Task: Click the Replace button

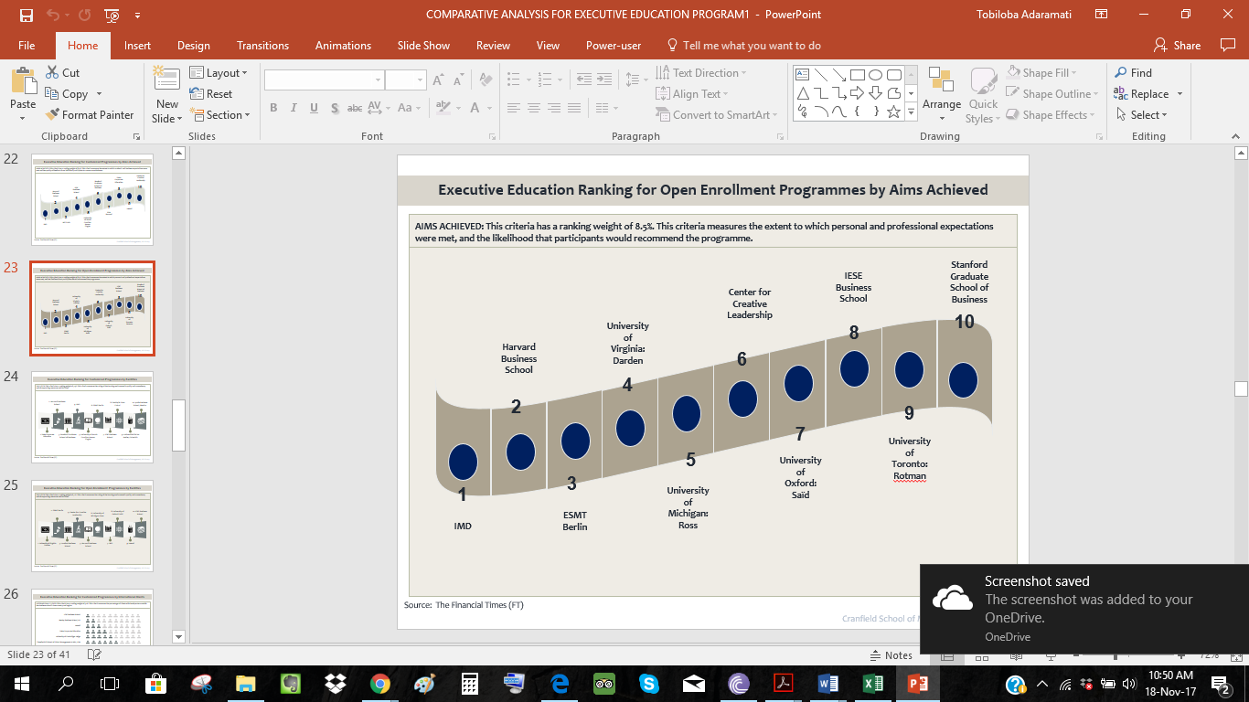Action: point(1148,94)
